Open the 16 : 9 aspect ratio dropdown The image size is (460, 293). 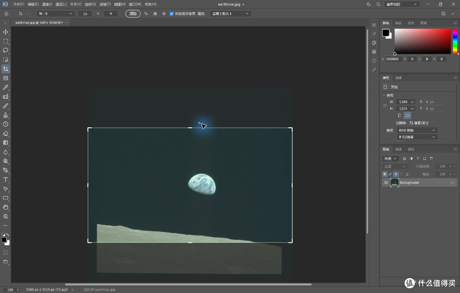[55, 14]
